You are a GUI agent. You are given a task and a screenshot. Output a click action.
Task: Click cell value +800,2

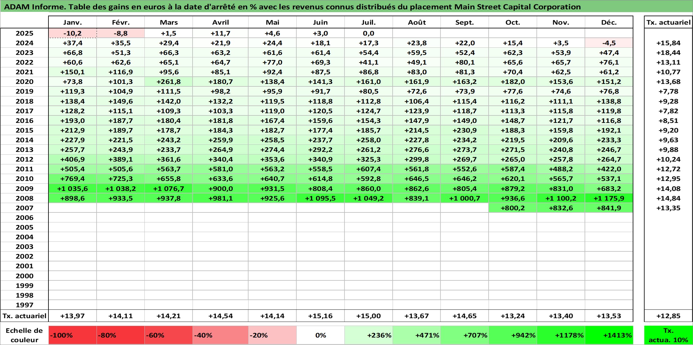point(513,208)
